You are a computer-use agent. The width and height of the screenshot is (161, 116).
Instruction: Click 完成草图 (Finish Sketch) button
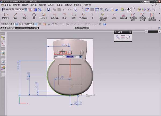point(8,10)
